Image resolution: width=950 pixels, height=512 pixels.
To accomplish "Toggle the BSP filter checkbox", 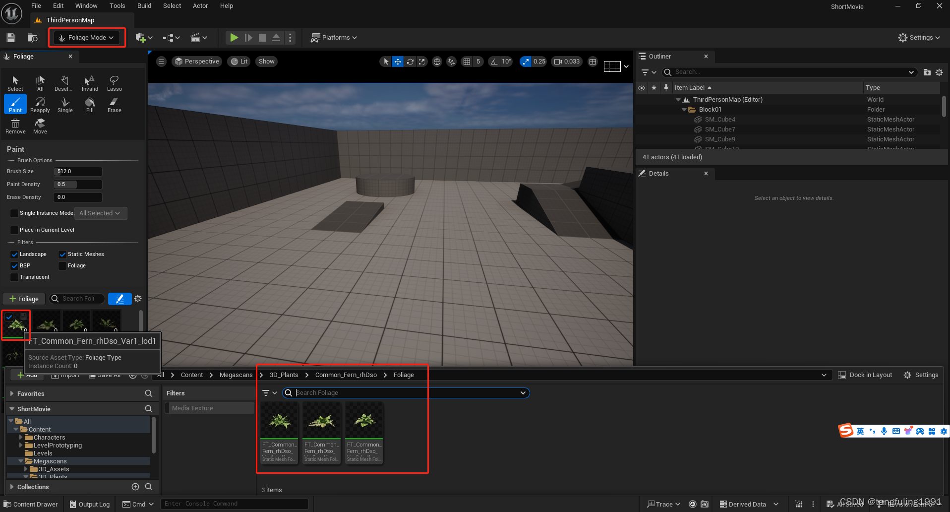I will pyautogui.click(x=14, y=266).
